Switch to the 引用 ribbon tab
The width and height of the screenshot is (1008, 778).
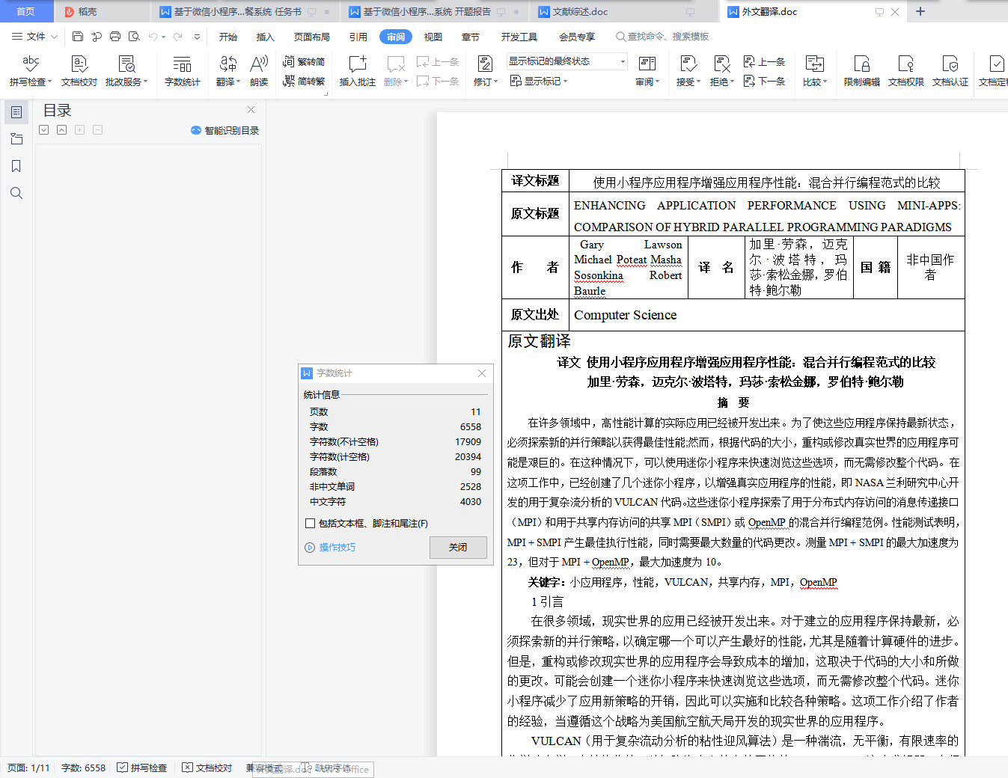point(358,37)
